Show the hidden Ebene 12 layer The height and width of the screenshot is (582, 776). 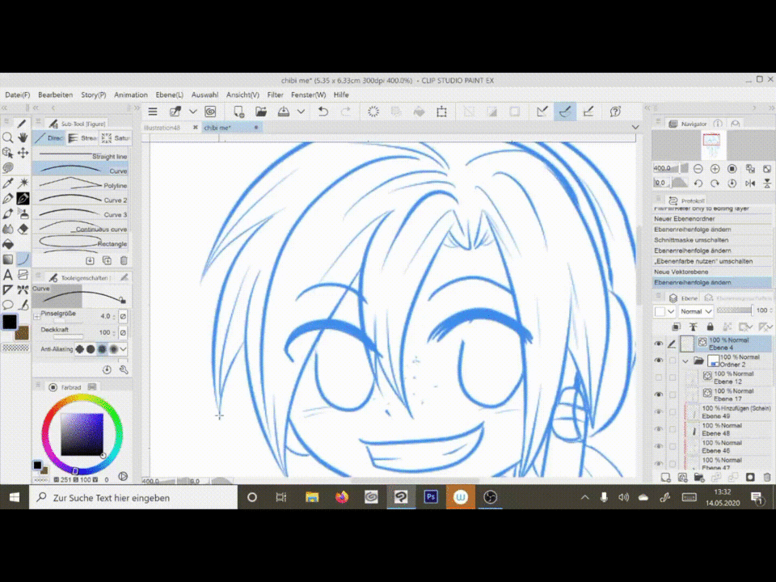[x=658, y=377]
